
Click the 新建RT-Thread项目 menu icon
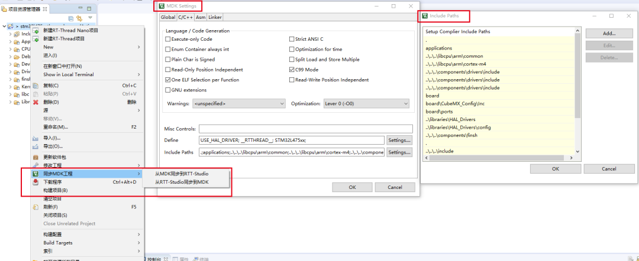[x=36, y=39]
